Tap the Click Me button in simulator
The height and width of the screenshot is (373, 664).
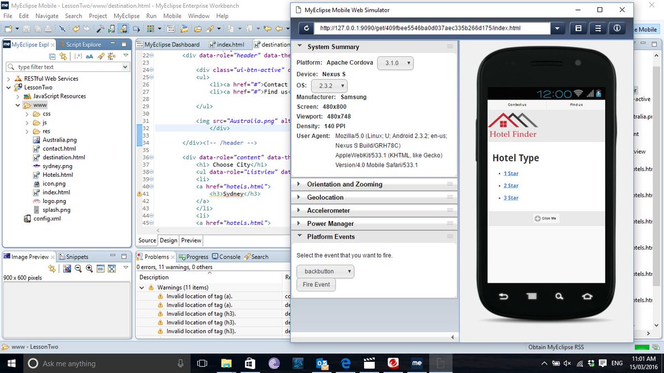546,218
